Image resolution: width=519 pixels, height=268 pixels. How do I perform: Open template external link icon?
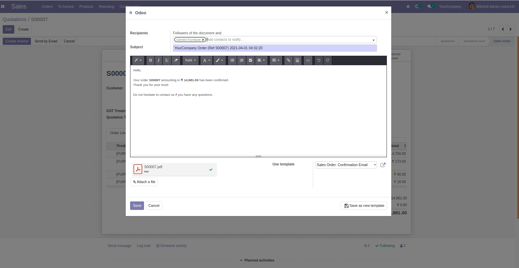[383, 165]
